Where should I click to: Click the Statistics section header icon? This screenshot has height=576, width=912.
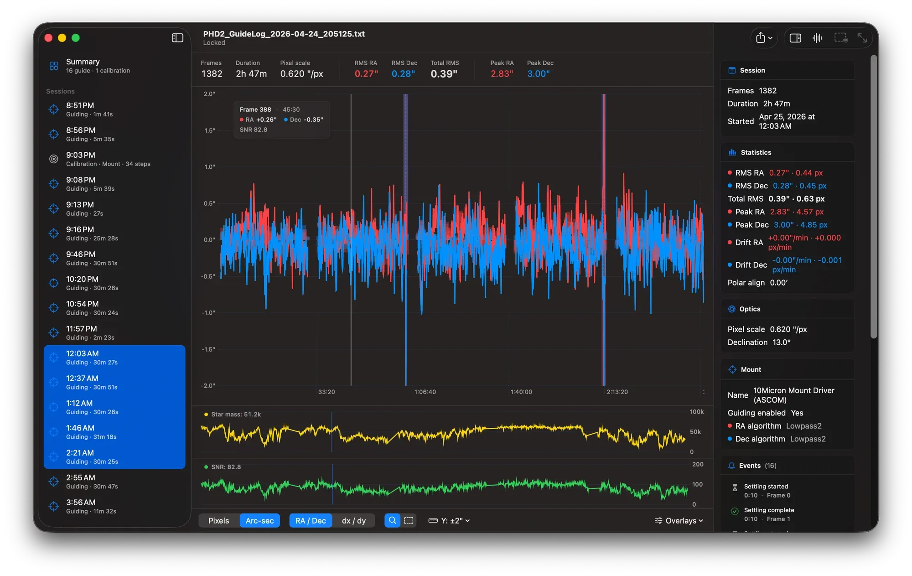pos(732,152)
